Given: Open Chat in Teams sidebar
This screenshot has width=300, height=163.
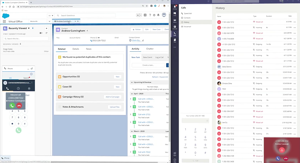Looking at the screenshot, I should tap(175, 14).
